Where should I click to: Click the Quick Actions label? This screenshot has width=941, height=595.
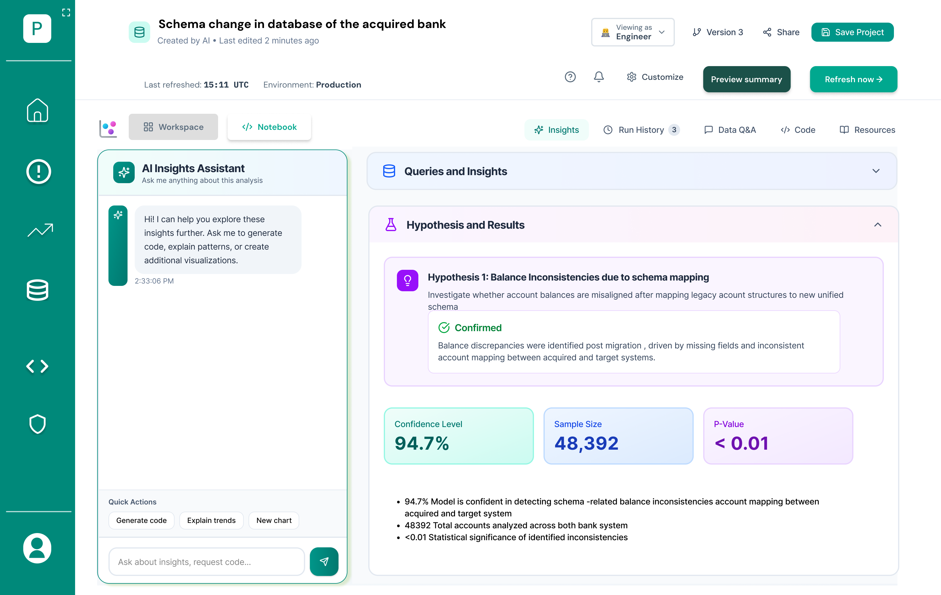pos(132,501)
